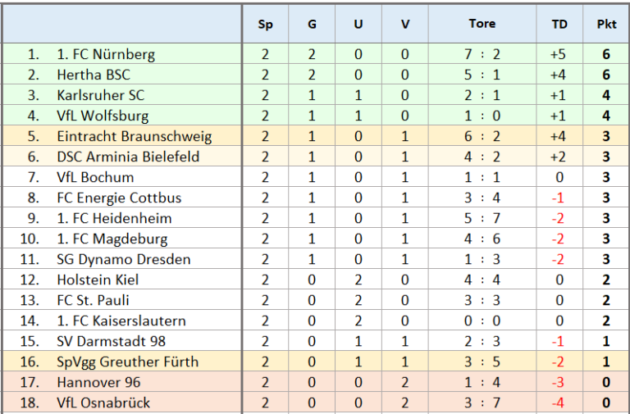Click VfL Osnabrück goal difference -4
The height and width of the screenshot is (414, 630).
point(559,403)
